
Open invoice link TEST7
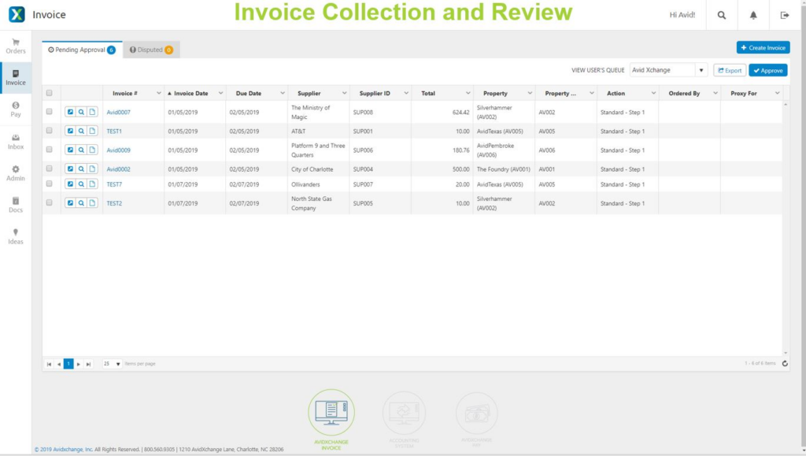(114, 184)
